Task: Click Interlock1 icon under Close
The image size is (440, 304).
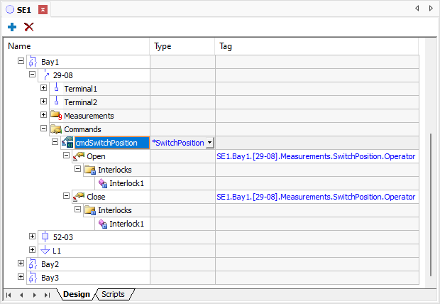Action: pos(103,224)
